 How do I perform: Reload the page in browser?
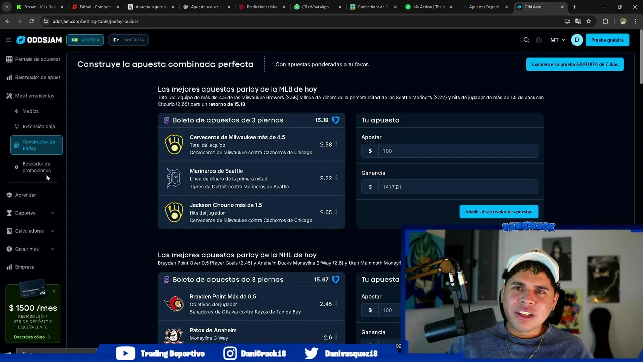click(x=31, y=21)
